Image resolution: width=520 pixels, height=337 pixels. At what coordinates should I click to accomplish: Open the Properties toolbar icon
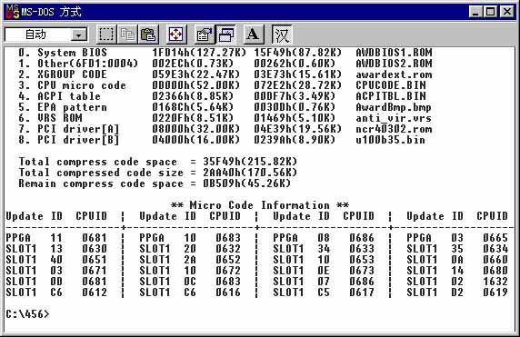205,35
